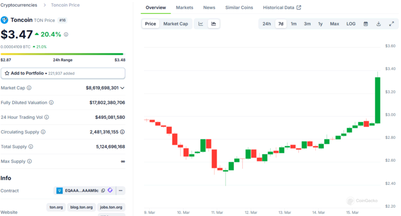401x216 pixels.
Task: Open the contract more options menu
Action: point(120,190)
